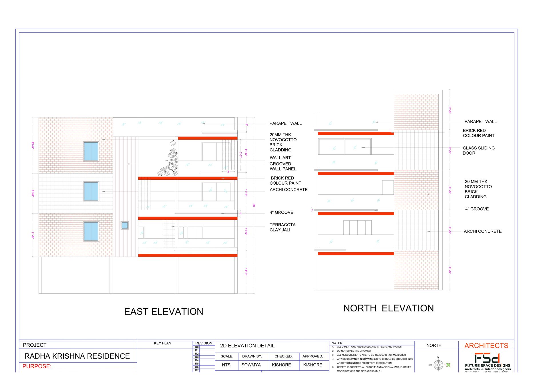Image resolution: width=549 pixels, height=388 pixels.
Task: Select East Elevation's "BRICK RED COLOUR PAINT" label
Action: 285,181
